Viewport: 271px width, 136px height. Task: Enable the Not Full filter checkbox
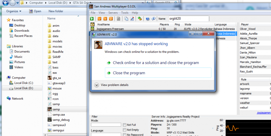124,125
